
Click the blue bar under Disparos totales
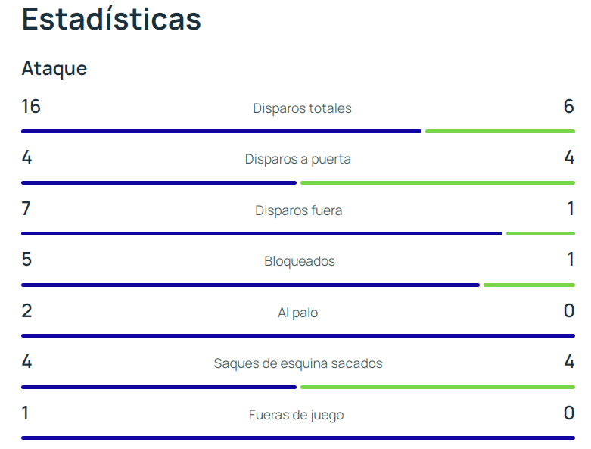pyautogui.click(x=221, y=132)
